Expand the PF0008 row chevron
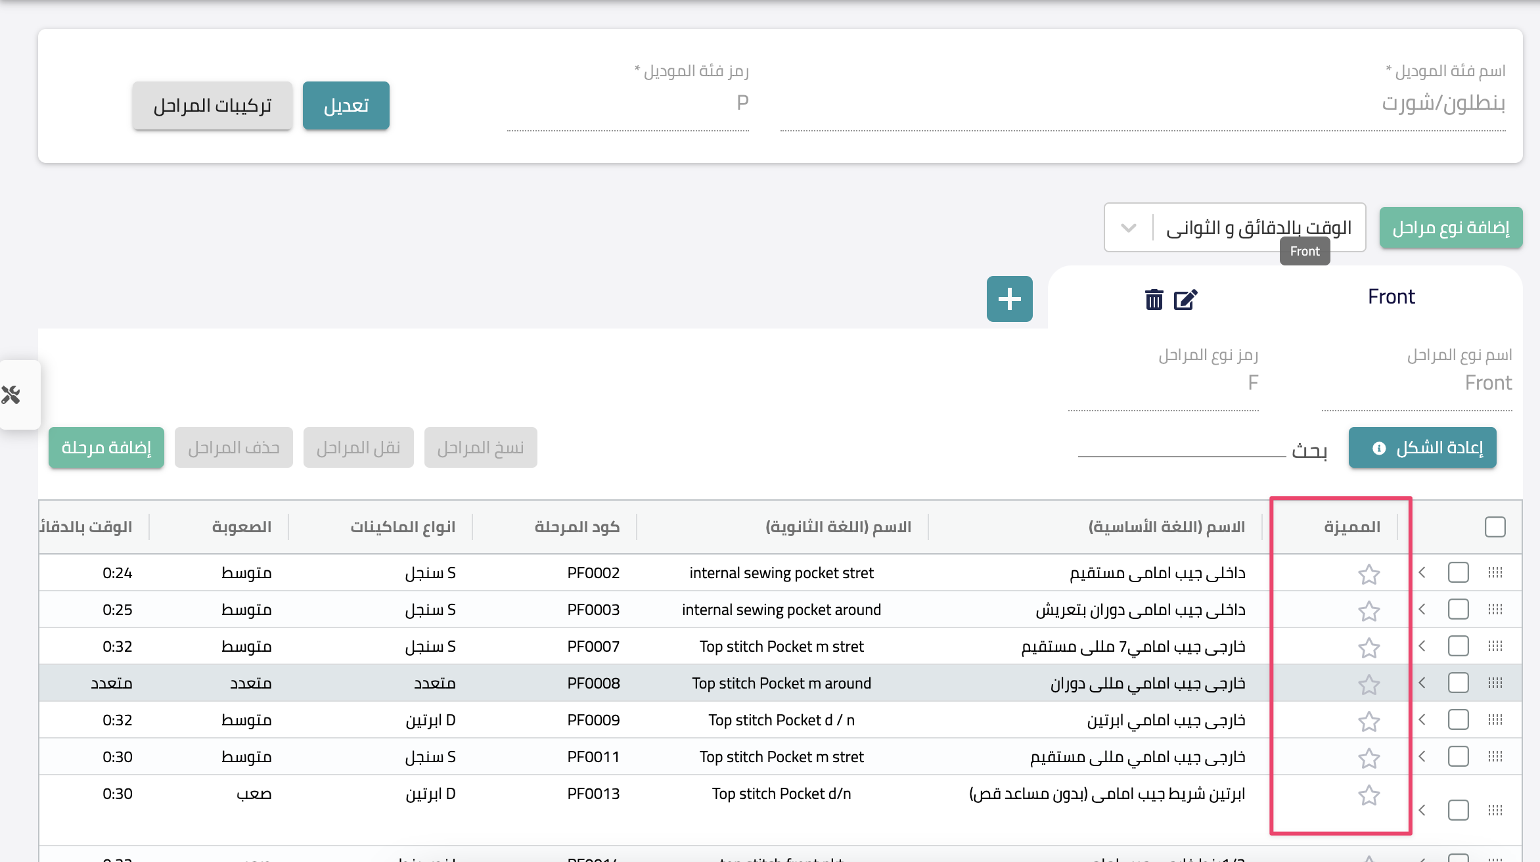 [x=1422, y=683]
